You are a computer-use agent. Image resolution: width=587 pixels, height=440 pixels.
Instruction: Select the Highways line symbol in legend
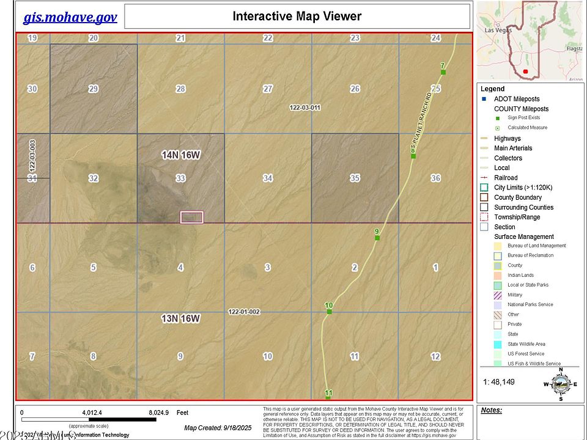(x=484, y=139)
